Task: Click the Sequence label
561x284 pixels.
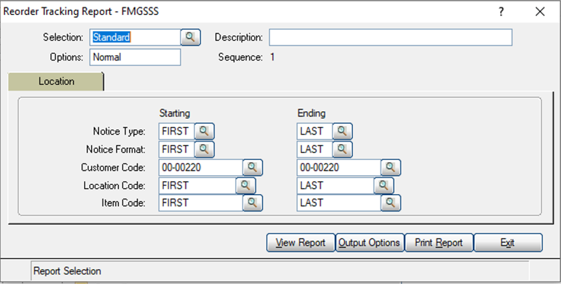Action: (240, 57)
